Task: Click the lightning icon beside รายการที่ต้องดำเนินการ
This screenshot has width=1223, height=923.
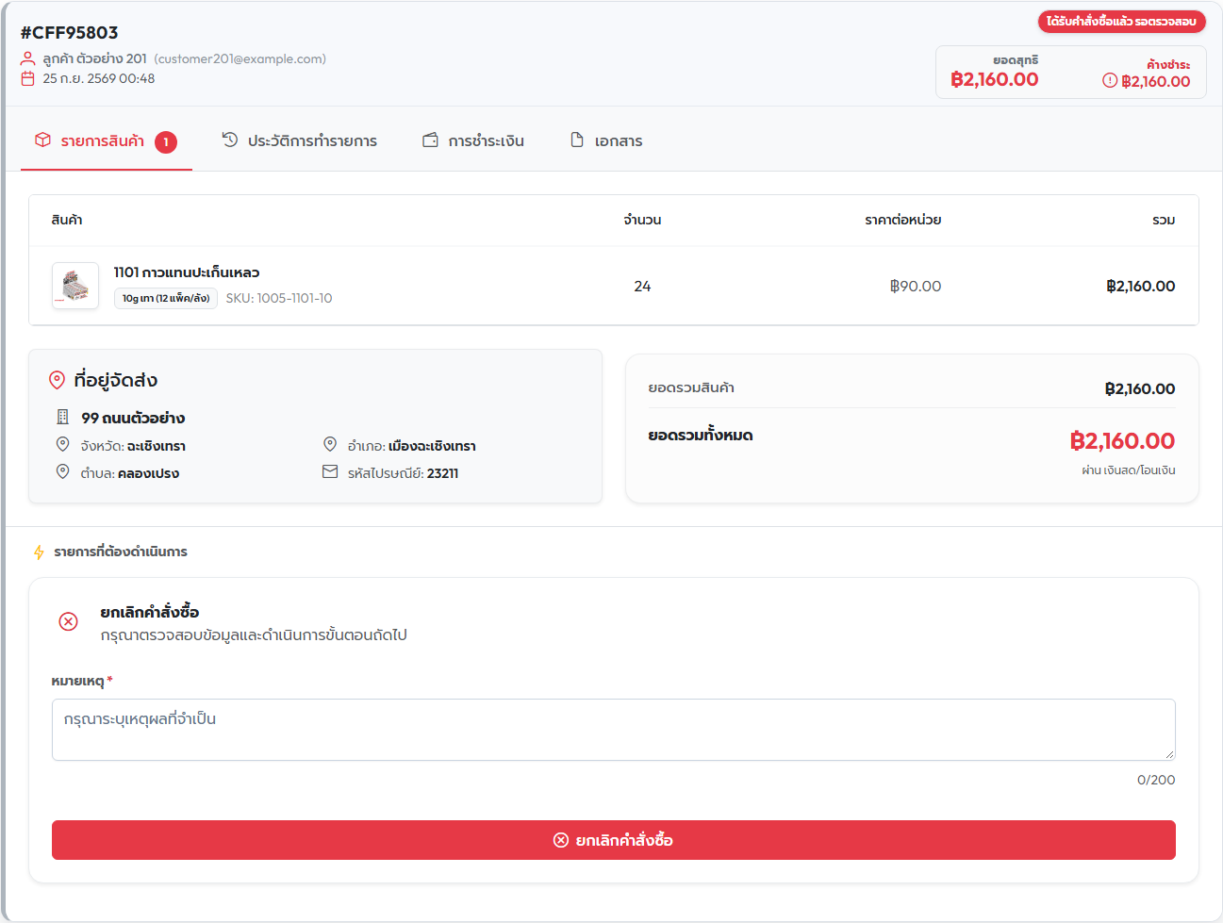Action: click(x=39, y=552)
